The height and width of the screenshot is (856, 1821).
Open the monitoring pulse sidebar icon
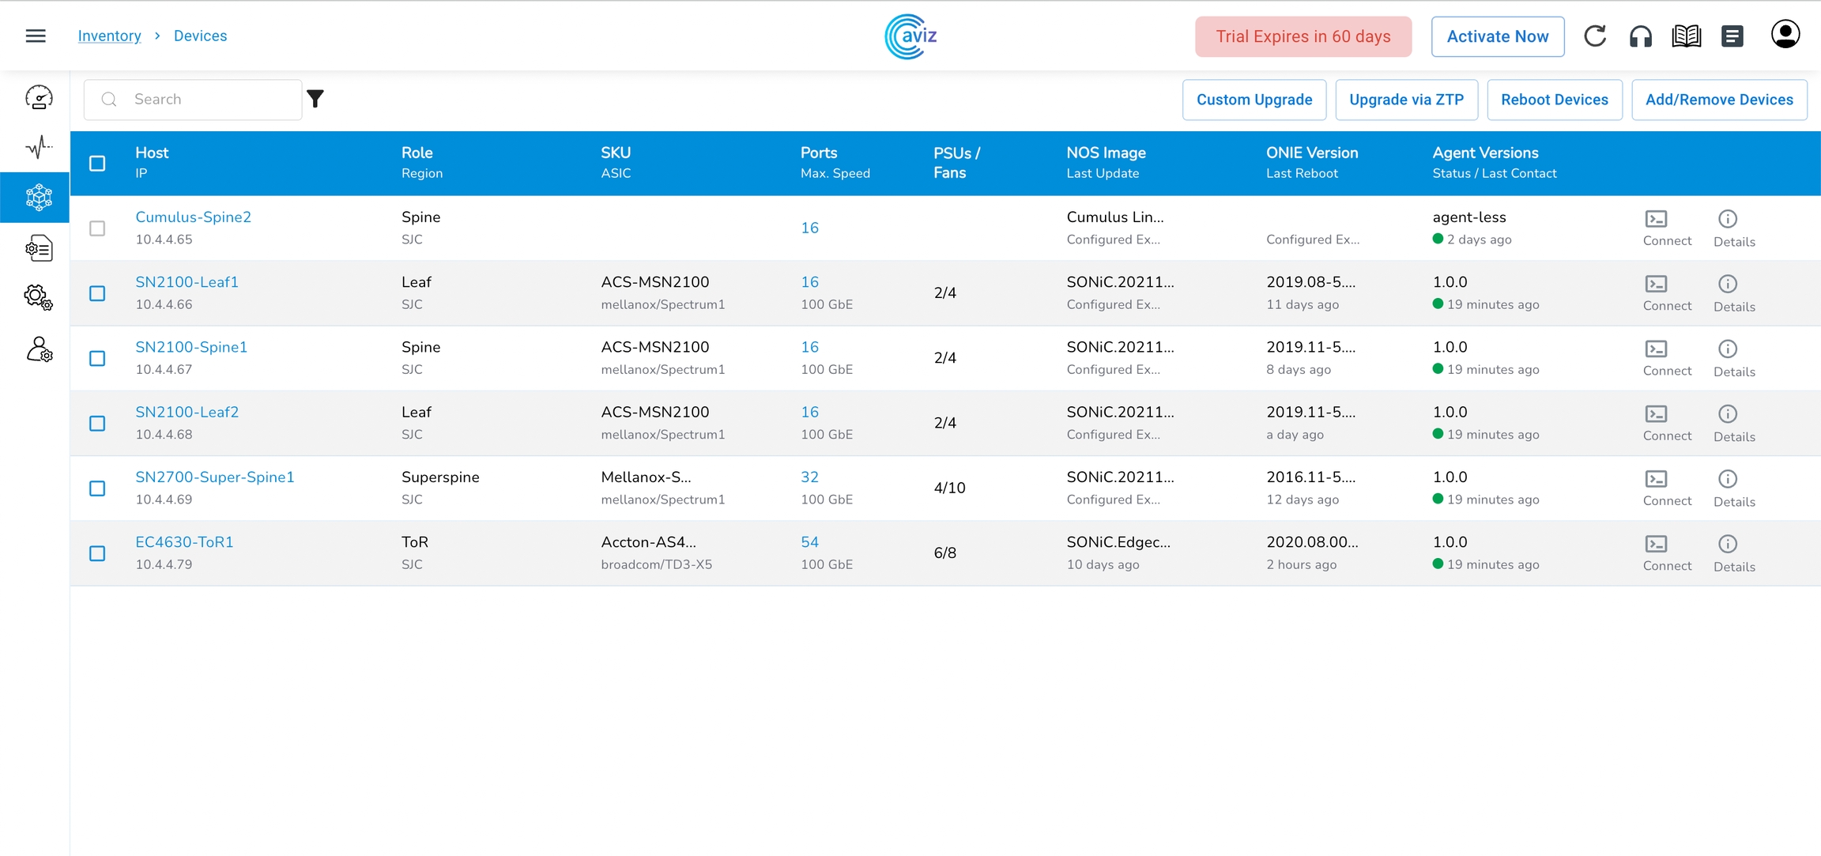(x=39, y=146)
